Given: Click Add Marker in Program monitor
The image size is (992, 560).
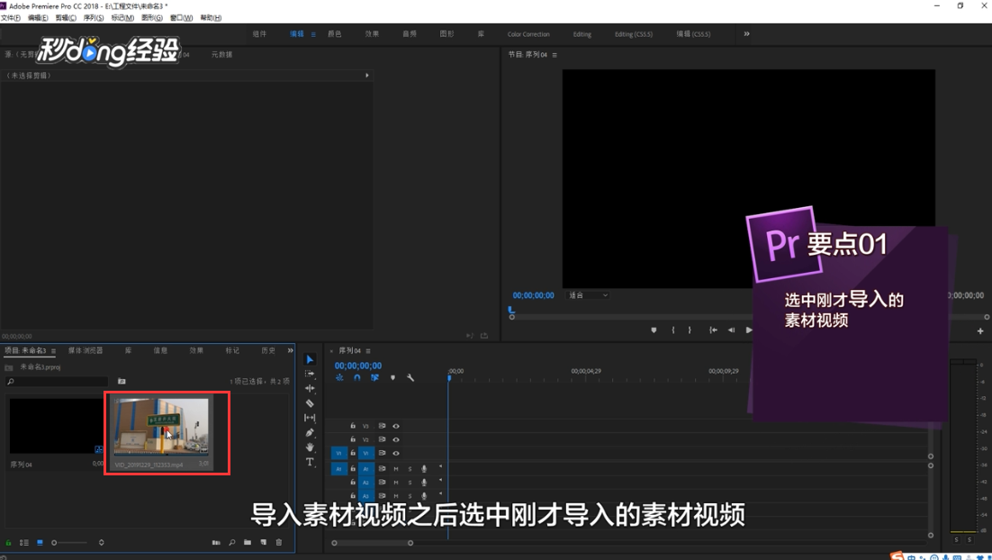Looking at the screenshot, I should pos(654,330).
